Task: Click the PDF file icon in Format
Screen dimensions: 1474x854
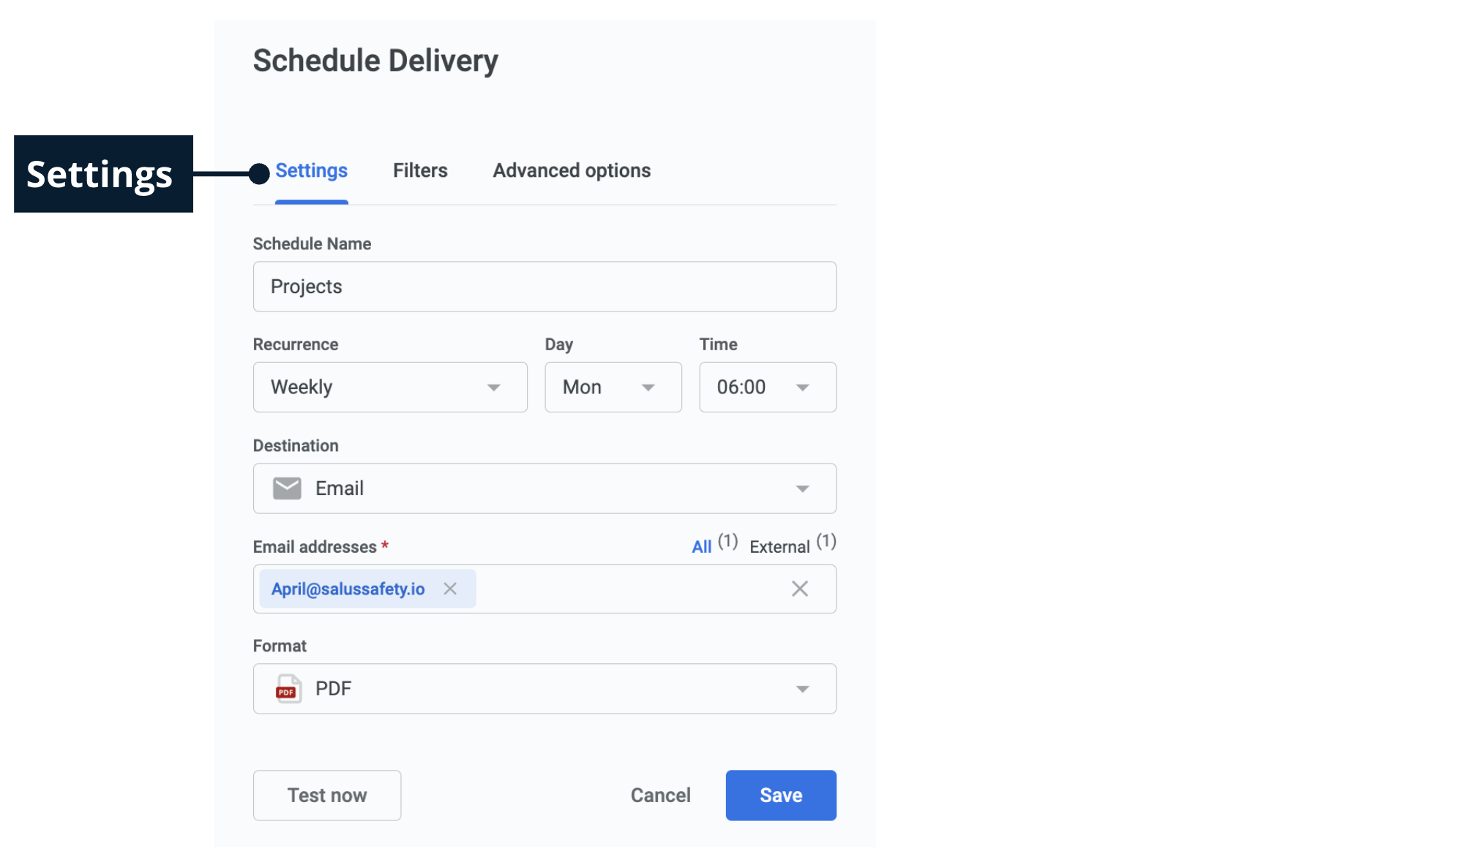Action: (288, 689)
